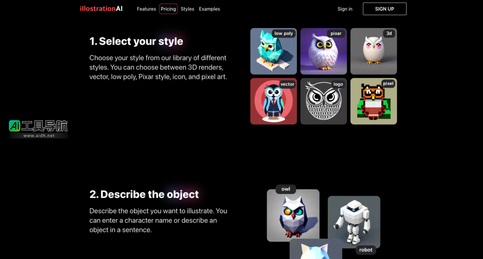The height and width of the screenshot is (259, 483).
Task: Open Examples in the navigation
Action: click(x=209, y=9)
